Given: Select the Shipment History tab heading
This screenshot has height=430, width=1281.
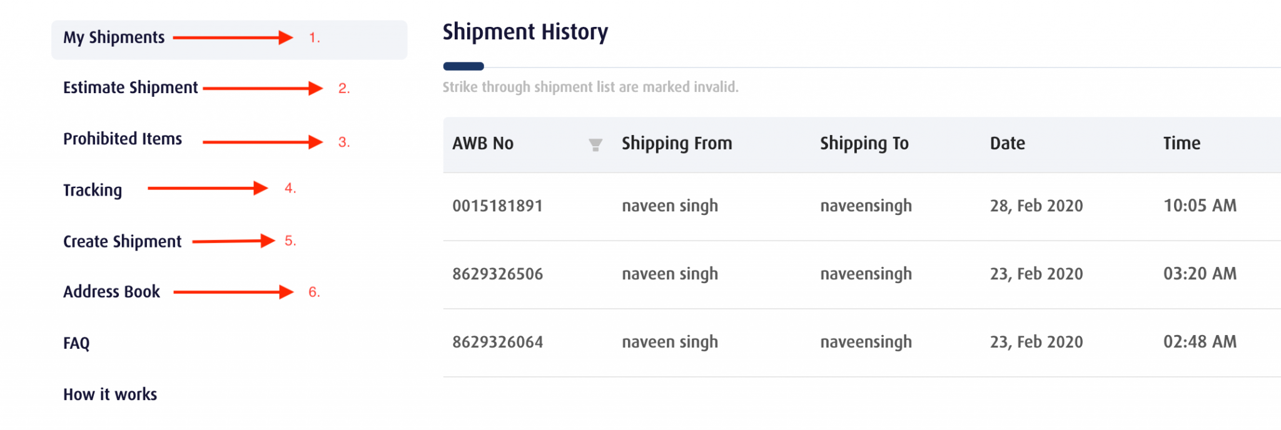Looking at the screenshot, I should pyautogui.click(x=525, y=32).
